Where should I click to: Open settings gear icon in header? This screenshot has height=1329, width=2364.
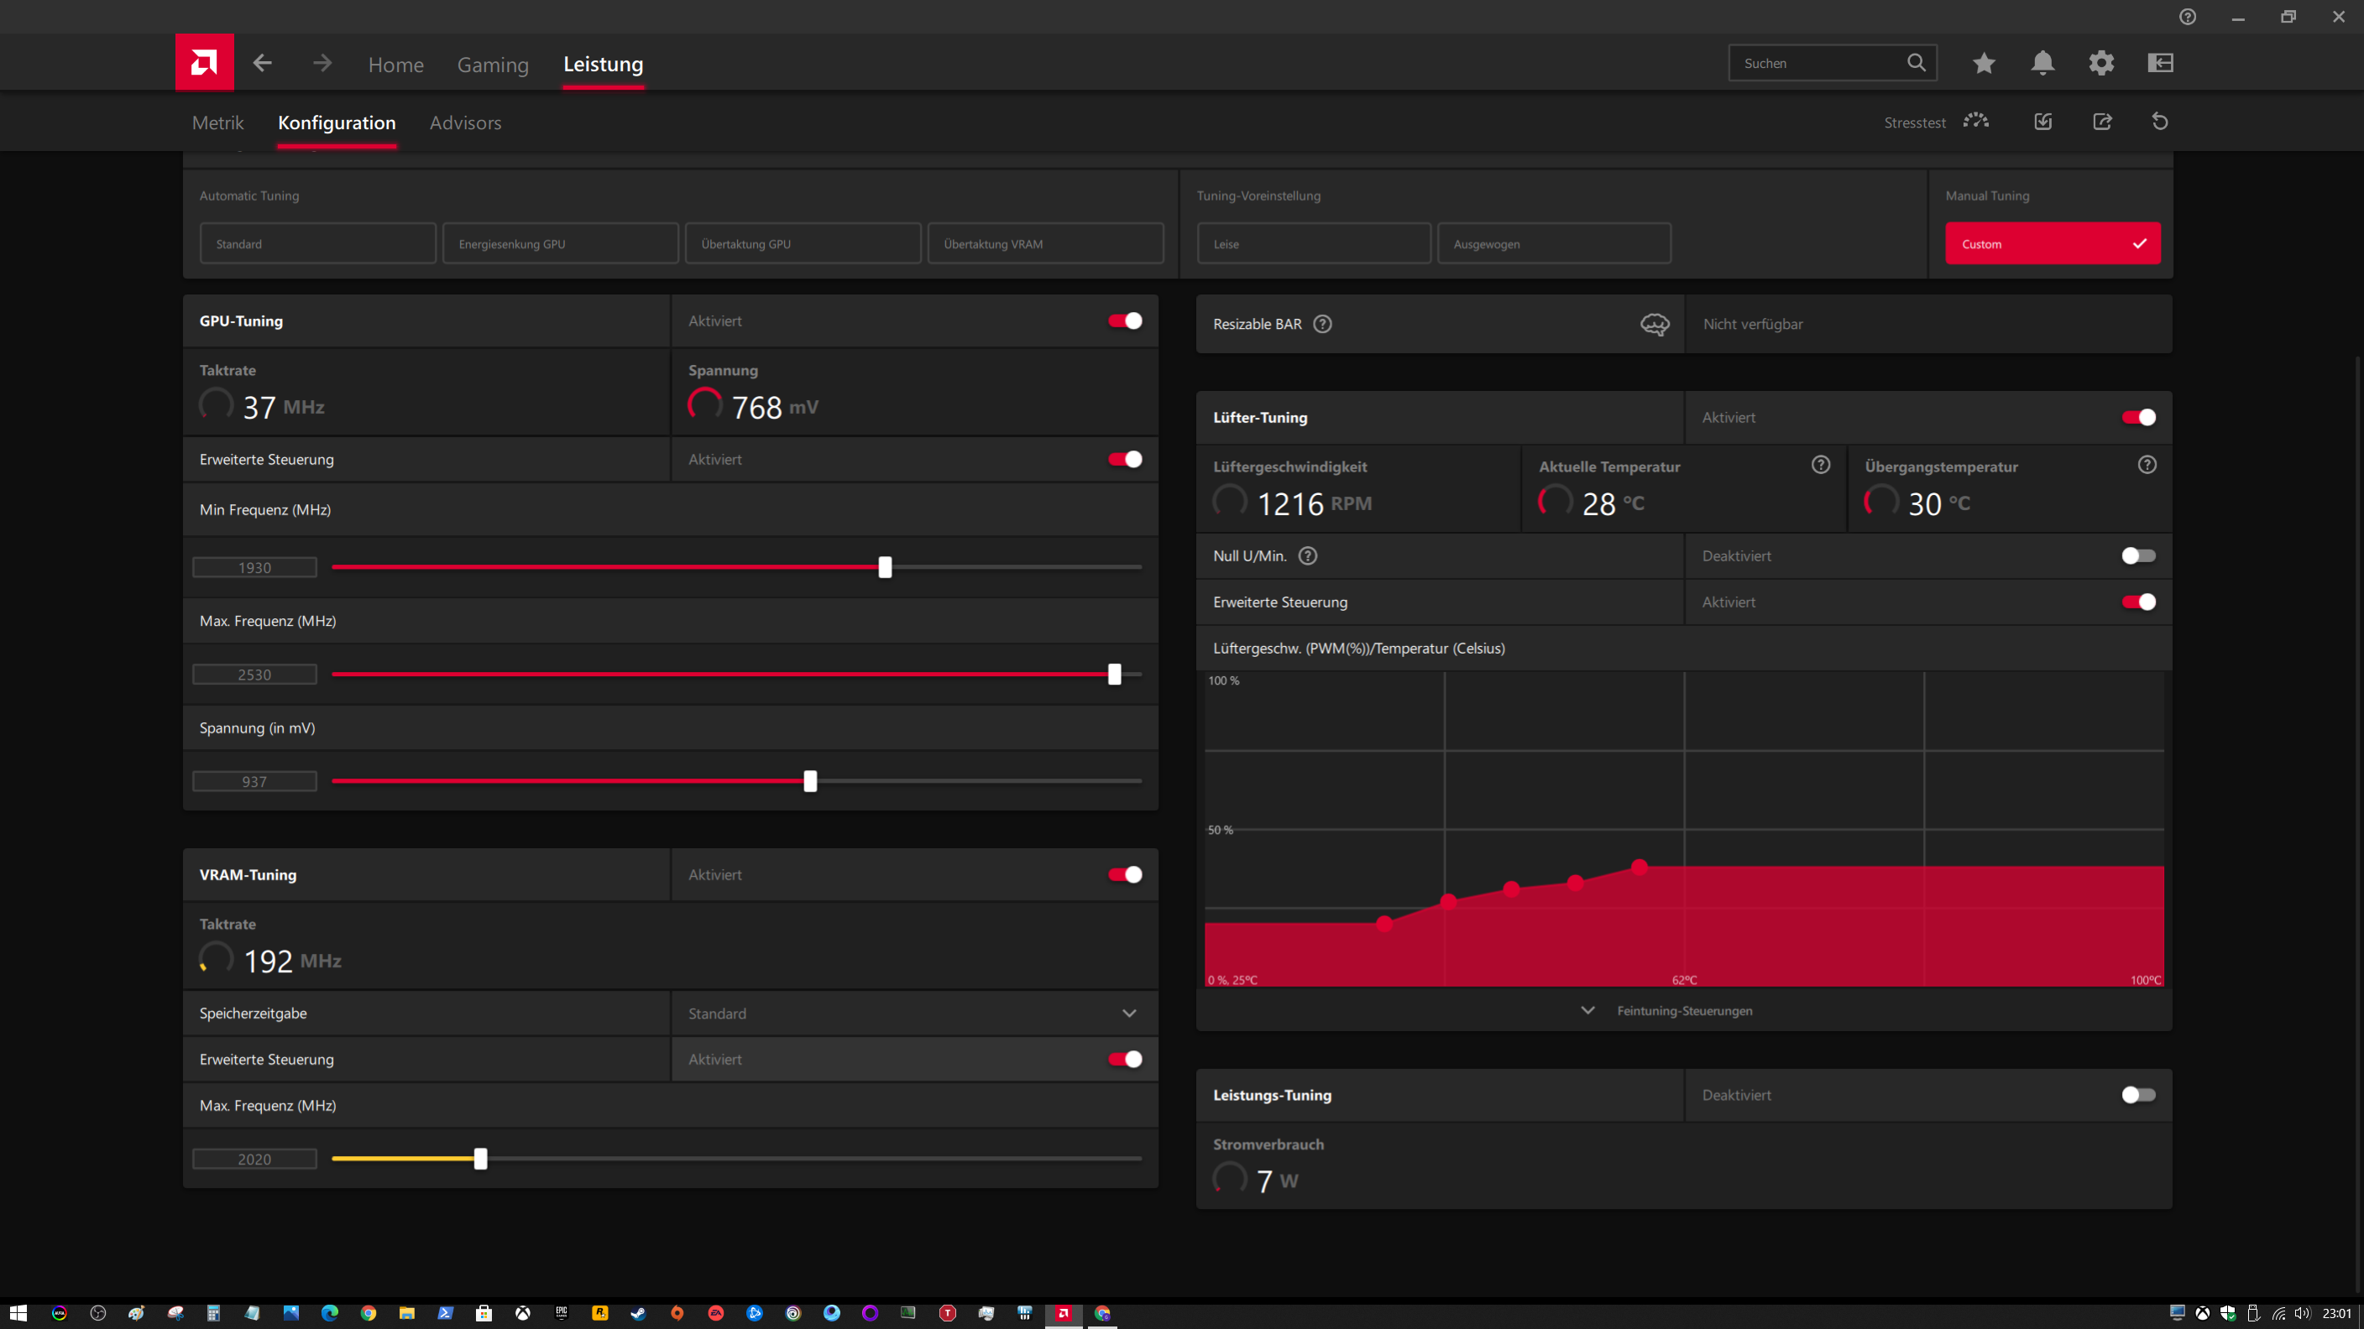tap(2100, 63)
